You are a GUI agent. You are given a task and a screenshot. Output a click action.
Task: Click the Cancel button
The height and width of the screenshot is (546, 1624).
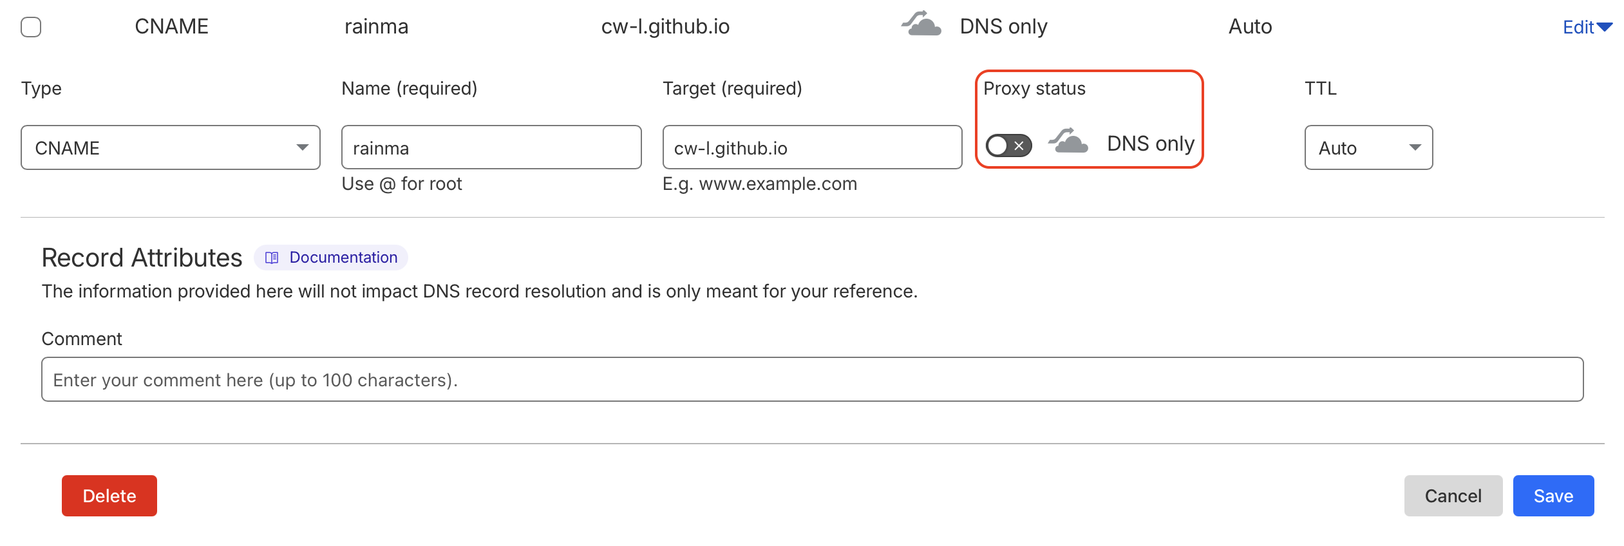pos(1453,496)
